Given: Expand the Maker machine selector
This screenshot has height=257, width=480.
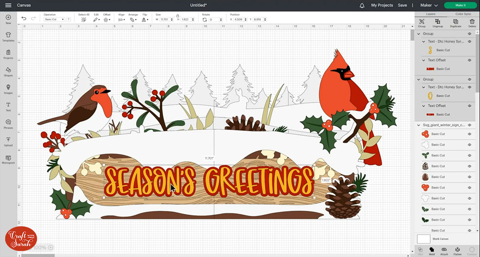Looking at the screenshot, I should pyautogui.click(x=429, y=6).
